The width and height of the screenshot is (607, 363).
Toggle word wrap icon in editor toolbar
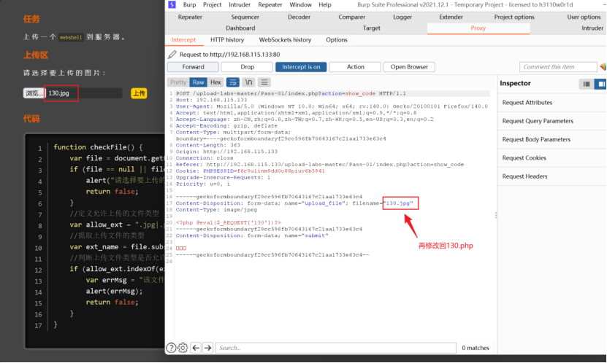click(233, 82)
